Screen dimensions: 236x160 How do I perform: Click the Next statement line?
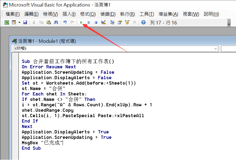click(27, 127)
